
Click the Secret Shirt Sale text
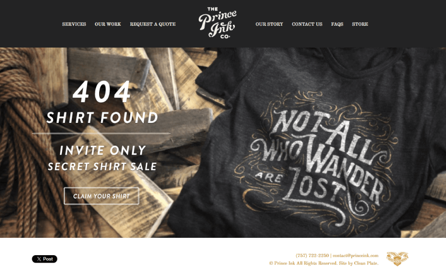click(102, 166)
